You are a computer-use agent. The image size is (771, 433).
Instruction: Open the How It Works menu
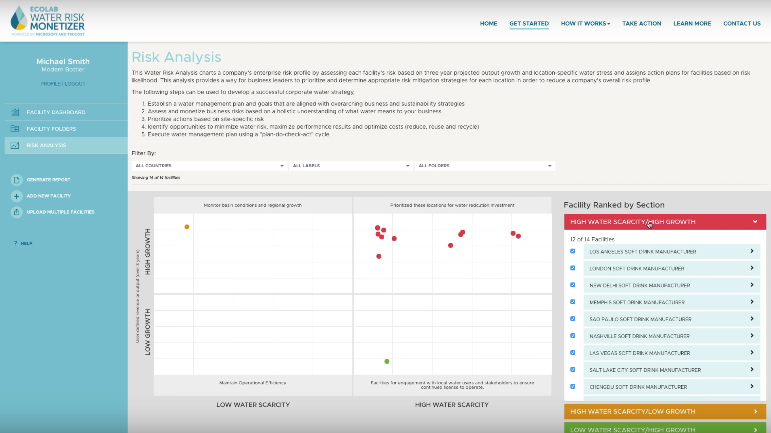[x=585, y=23]
